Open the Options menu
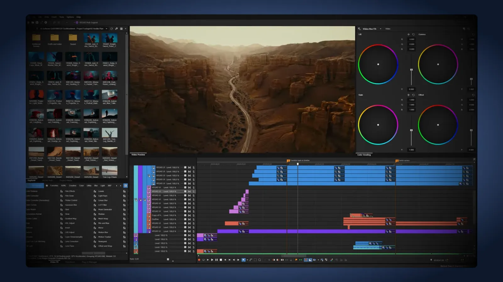The image size is (503, 282). (70, 17)
